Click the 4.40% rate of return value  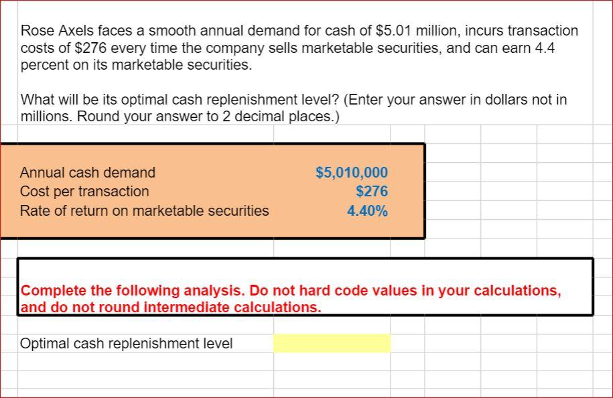[368, 211]
